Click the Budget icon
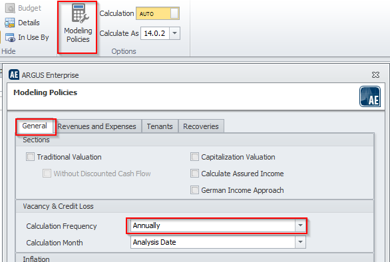Viewport: 390px width, 262px height. [x=10, y=8]
